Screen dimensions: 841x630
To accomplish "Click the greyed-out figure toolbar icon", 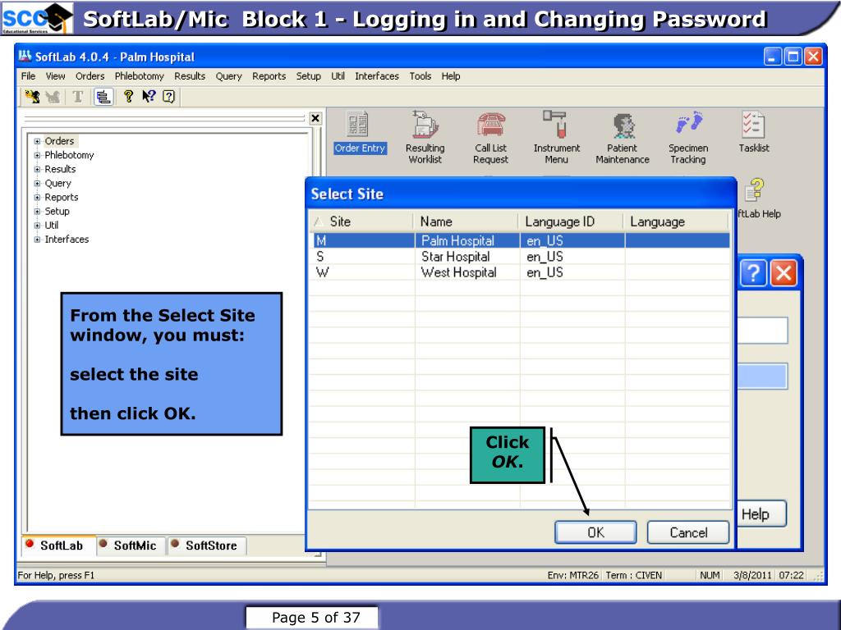I will click(x=53, y=97).
